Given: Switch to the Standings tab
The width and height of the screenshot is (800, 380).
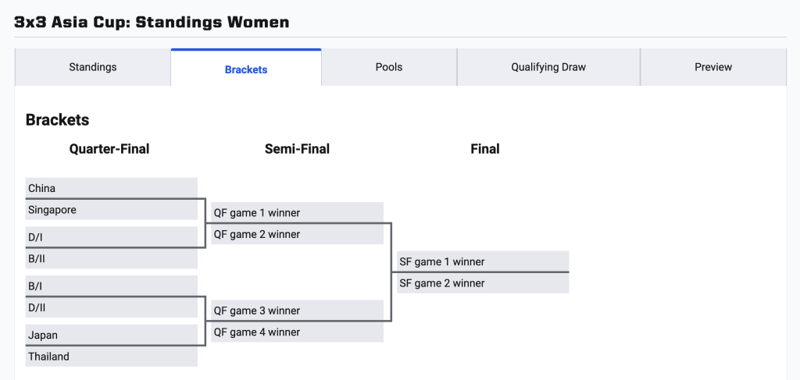Looking at the screenshot, I should [x=93, y=67].
